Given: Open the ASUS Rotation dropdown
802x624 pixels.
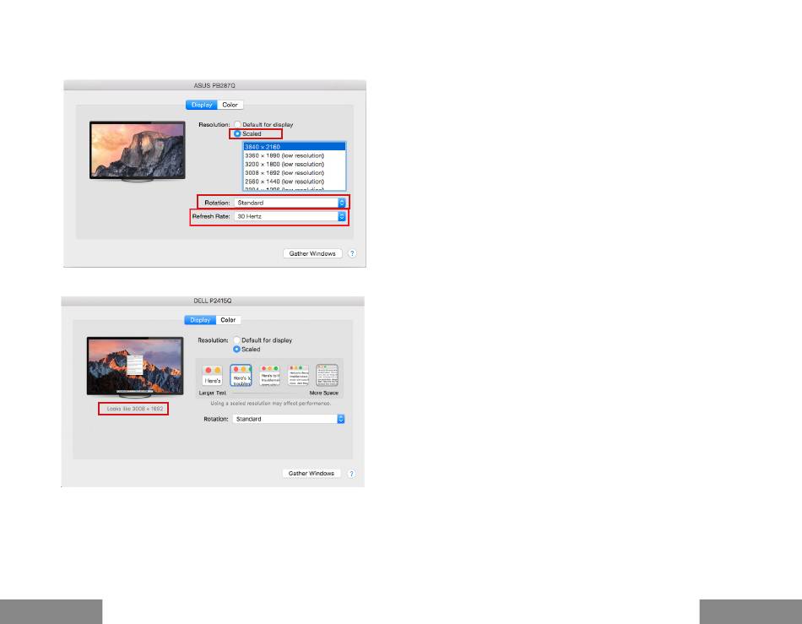Looking at the screenshot, I should point(290,203).
